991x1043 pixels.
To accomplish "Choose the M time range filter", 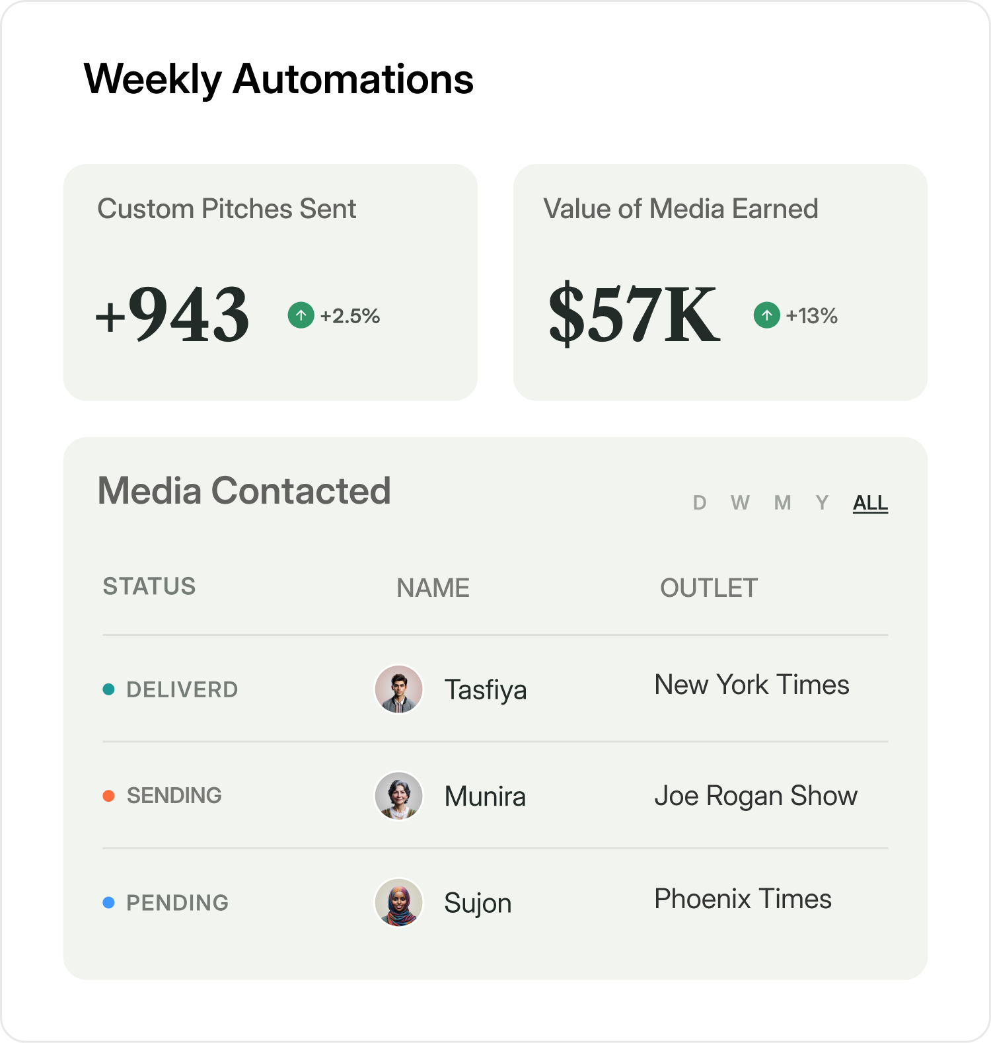I will point(782,503).
